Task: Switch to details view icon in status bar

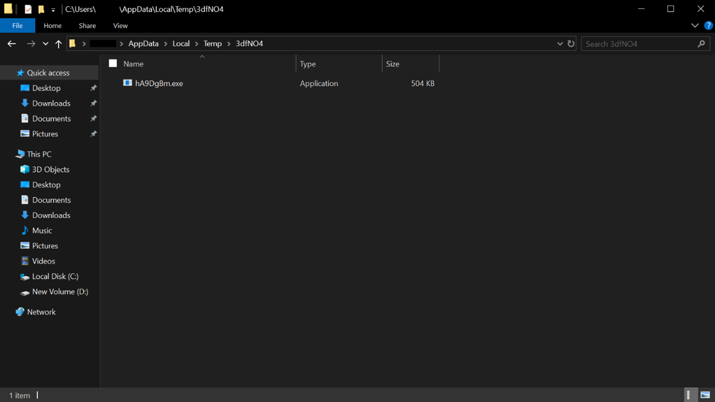Action: pos(689,395)
